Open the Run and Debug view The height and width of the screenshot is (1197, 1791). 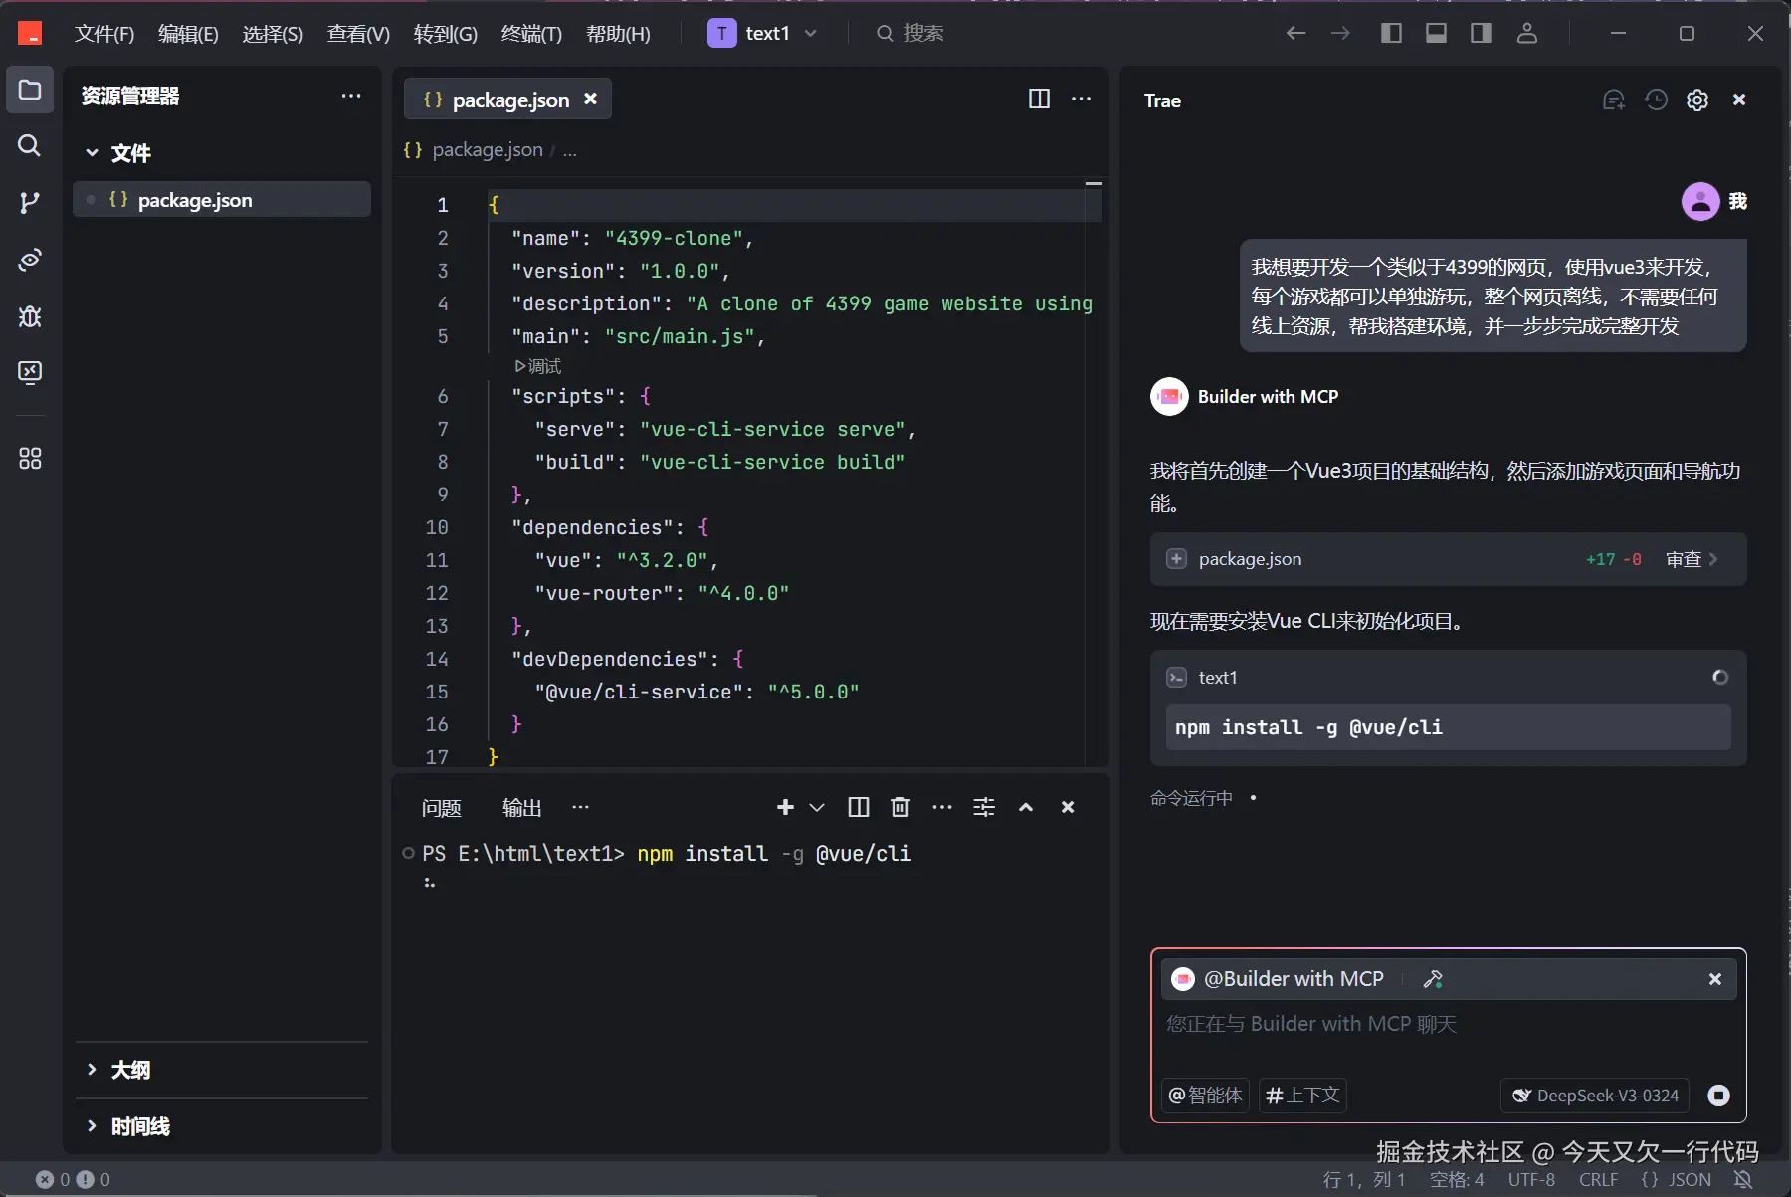coord(30,316)
